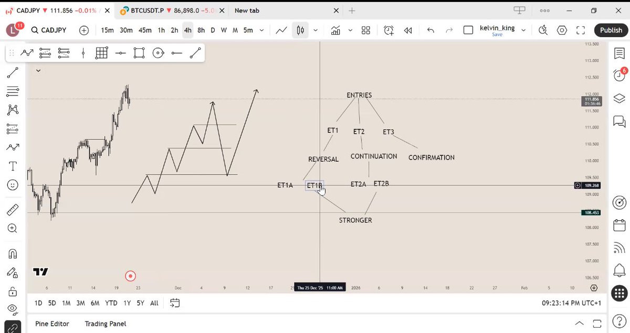
Task: Expand the favorite indicators dropdown
Action: (x=350, y=30)
